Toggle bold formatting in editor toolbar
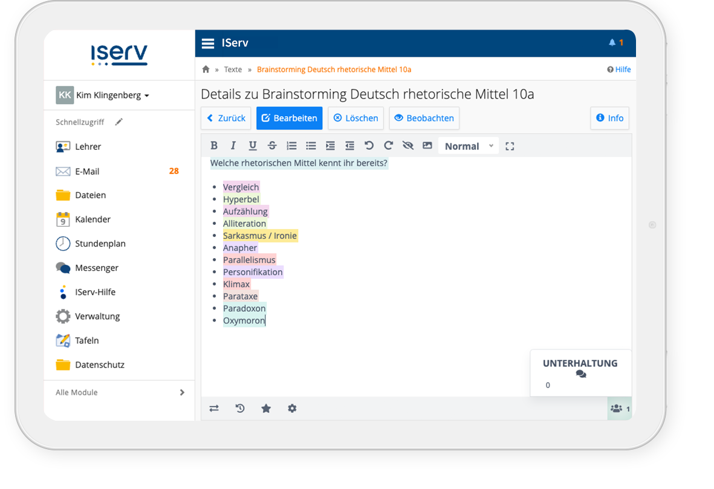The height and width of the screenshot is (489, 714). 214,146
